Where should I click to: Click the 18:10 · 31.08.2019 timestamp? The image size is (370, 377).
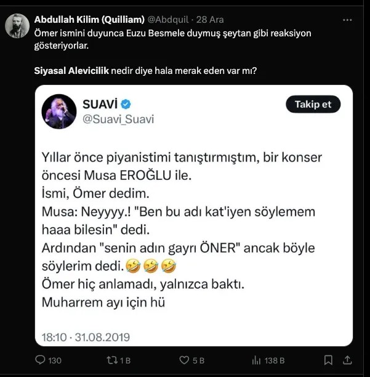click(x=86, y=337)
